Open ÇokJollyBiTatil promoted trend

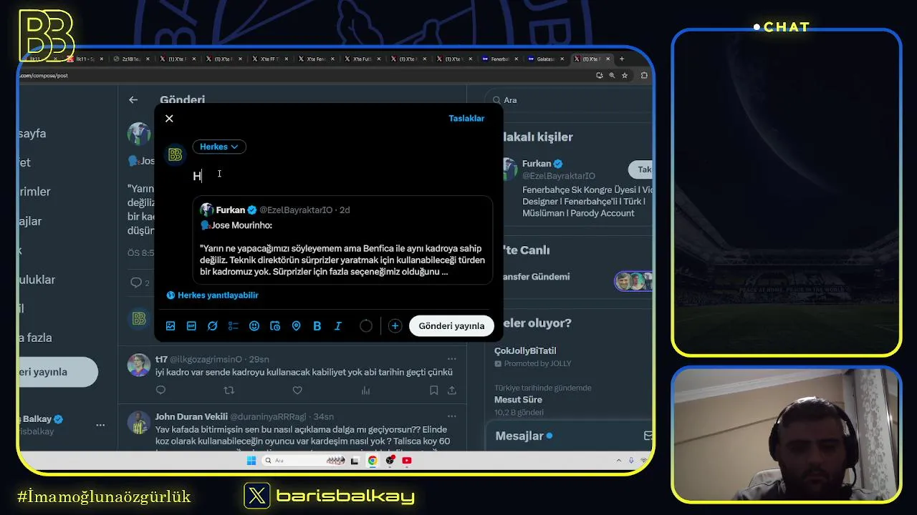pyautogui.click(x=525, y=350)
